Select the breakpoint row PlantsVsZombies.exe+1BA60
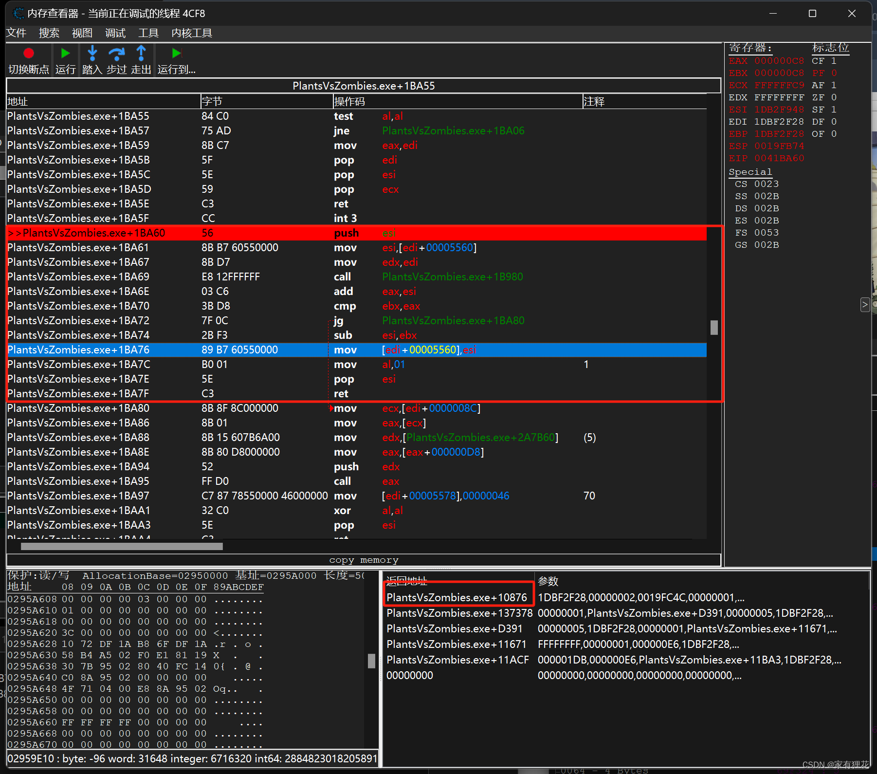This screenshot has height=774, width=877. click(357, 233)
